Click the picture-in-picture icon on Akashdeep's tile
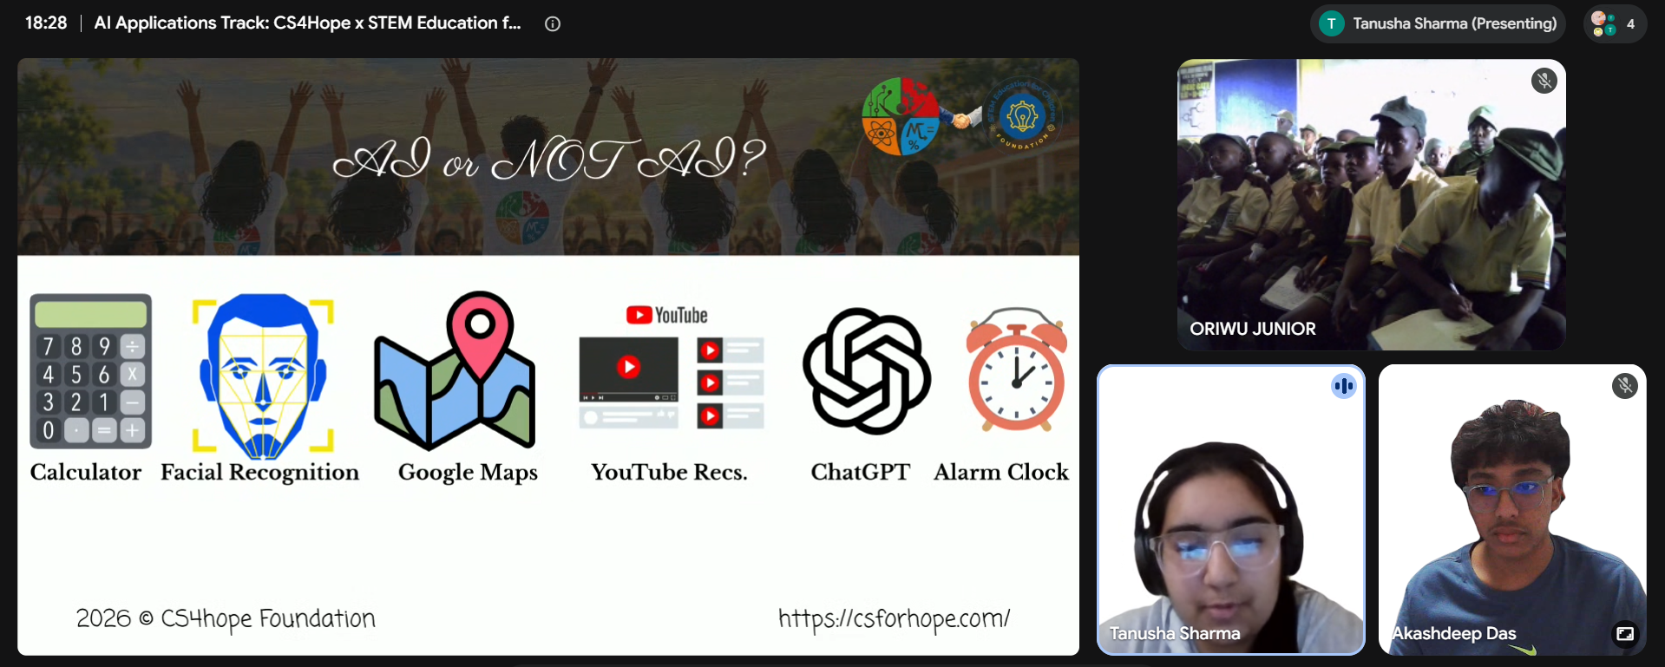This screenshot has height=667, width=1665. point(1624,634)
